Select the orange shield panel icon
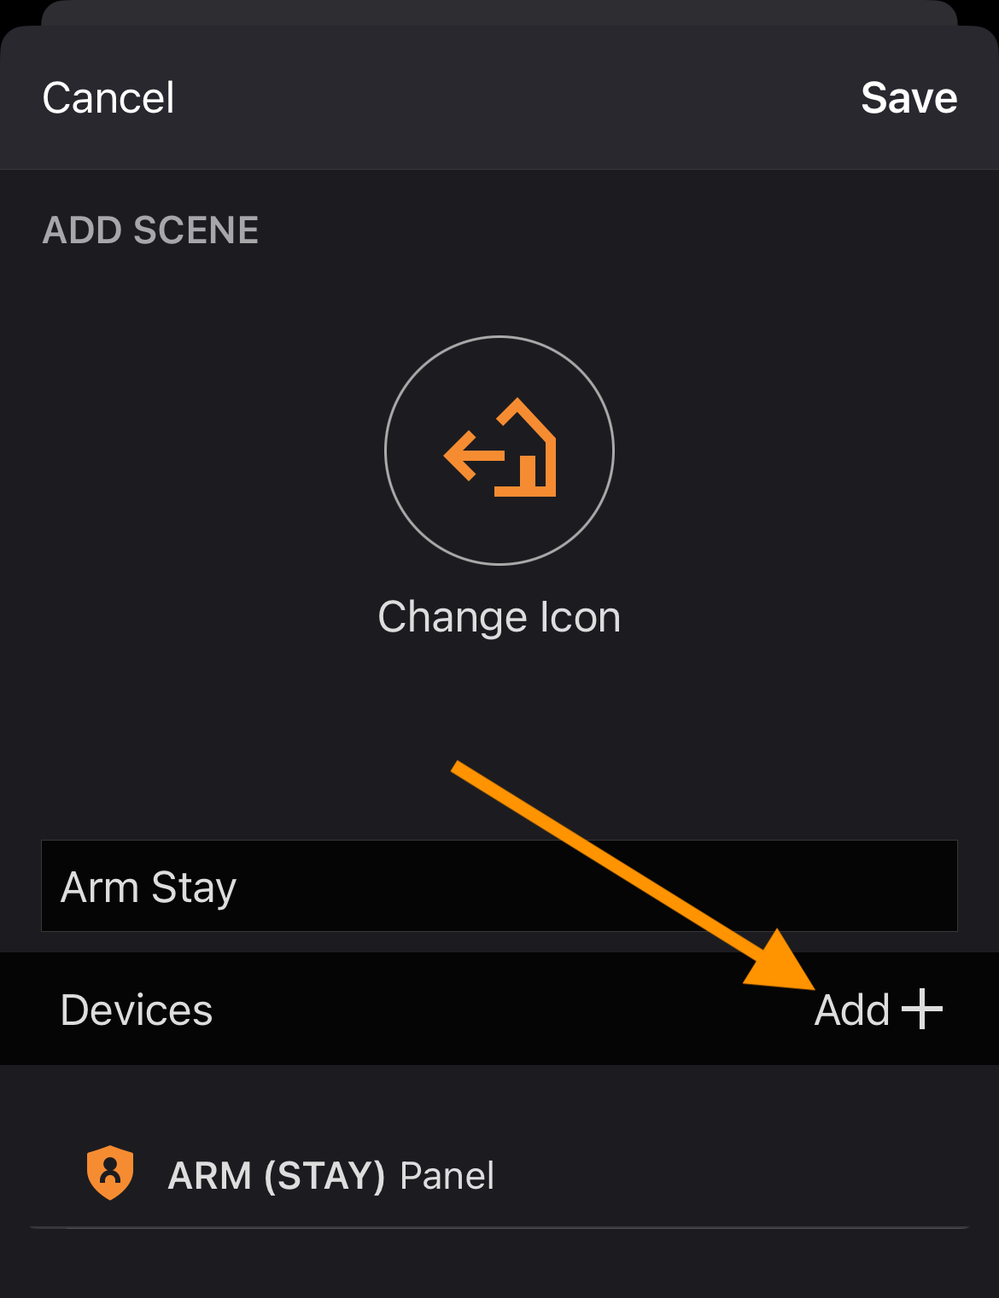The height and width of the screenshot is (1298, 999). (110, 1173)
